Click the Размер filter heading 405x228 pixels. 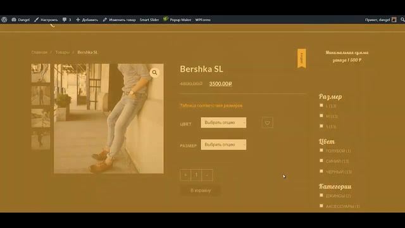point(330,97)
